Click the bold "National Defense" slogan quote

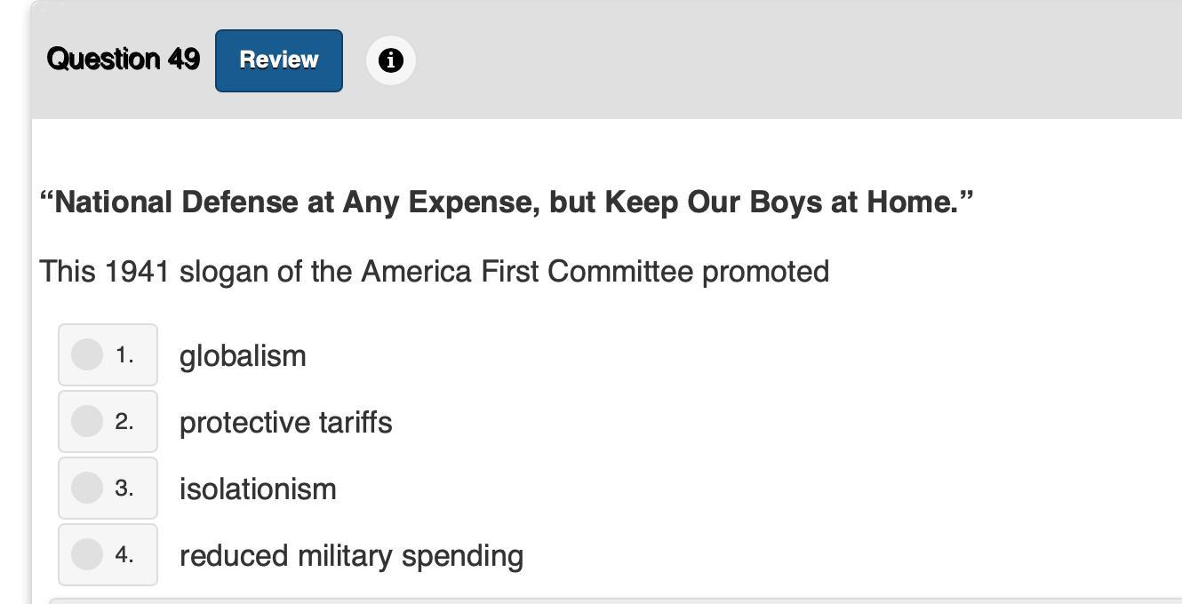[178, 203]
